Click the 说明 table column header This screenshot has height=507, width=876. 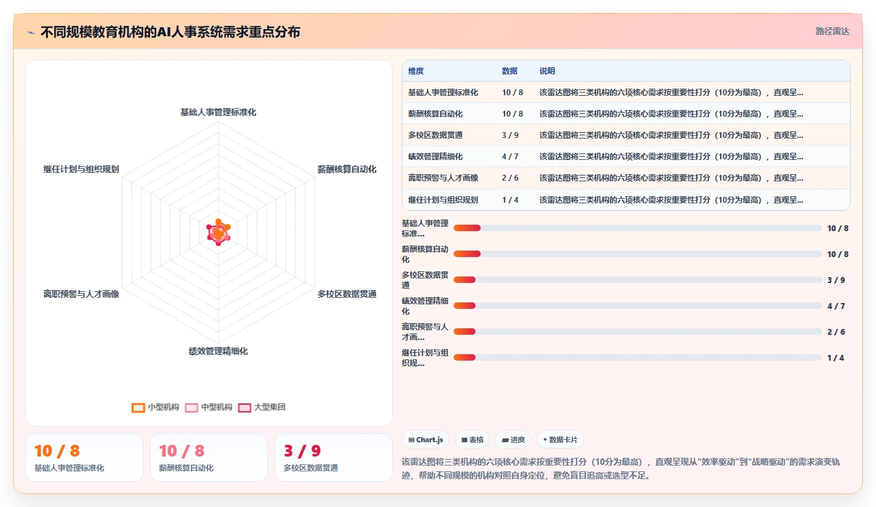click(x=547, y=71)
